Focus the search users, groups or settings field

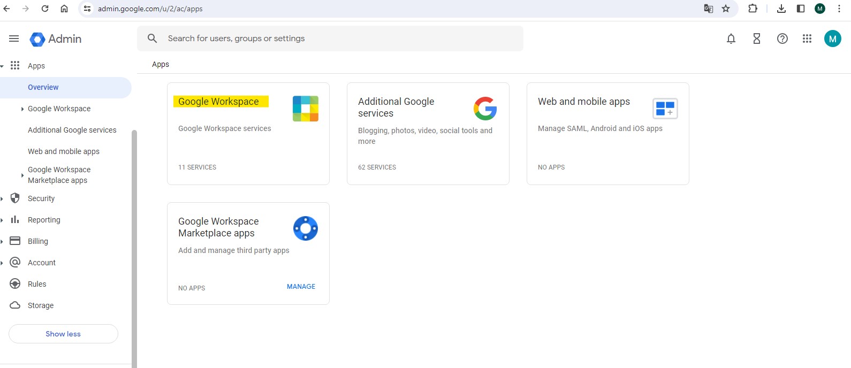pyautogui.click(x=330, y=39)
